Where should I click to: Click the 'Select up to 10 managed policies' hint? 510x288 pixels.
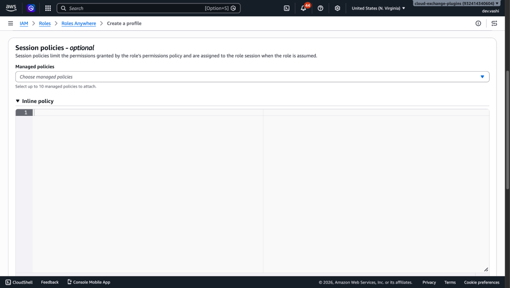coord(56,87)
